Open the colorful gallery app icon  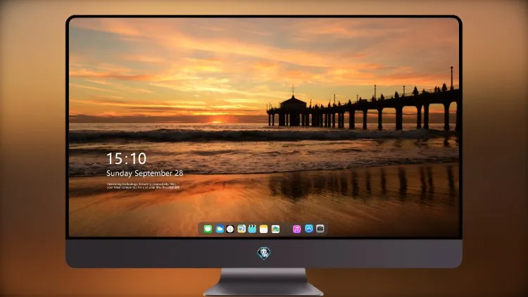tap(275, 229)
